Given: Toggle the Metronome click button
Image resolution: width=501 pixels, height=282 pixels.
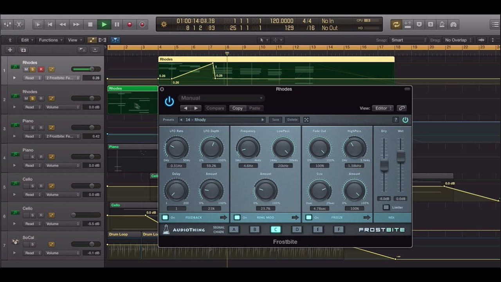Looking at the screenshot, I should (442, 24).
